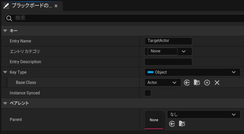This screenshot has height=134, width=244.
Task: Close the ブラックボード tab
Action: (x=56, y=6)
